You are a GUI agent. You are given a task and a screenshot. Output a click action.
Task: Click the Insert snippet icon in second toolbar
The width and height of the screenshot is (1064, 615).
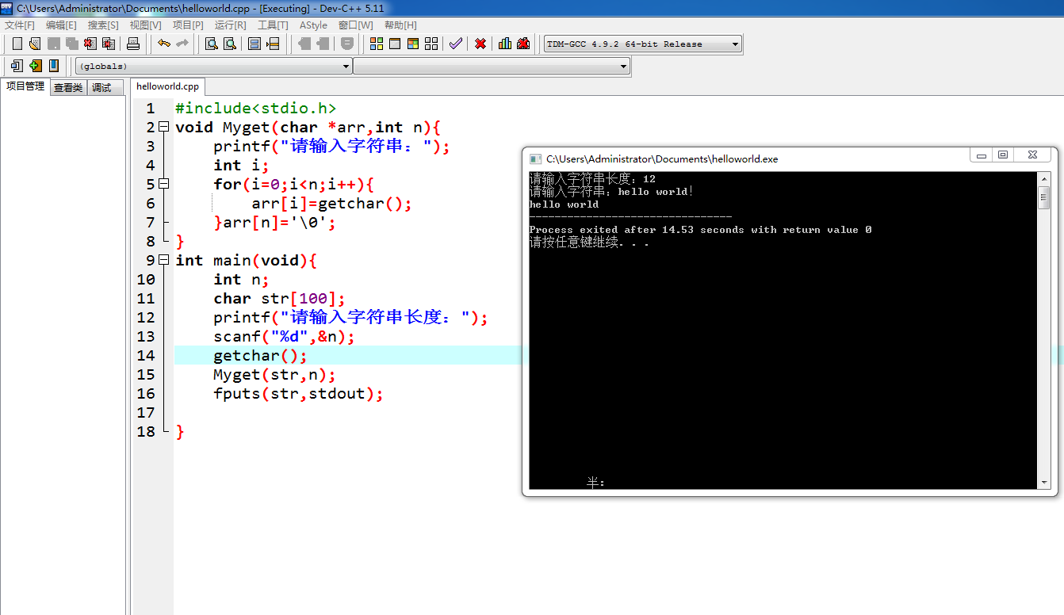[17, 66]
